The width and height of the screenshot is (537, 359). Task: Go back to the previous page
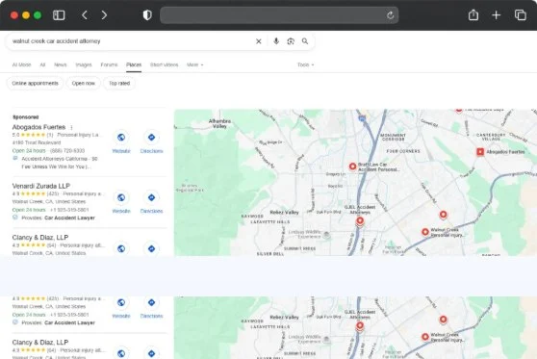pos(85,15)
